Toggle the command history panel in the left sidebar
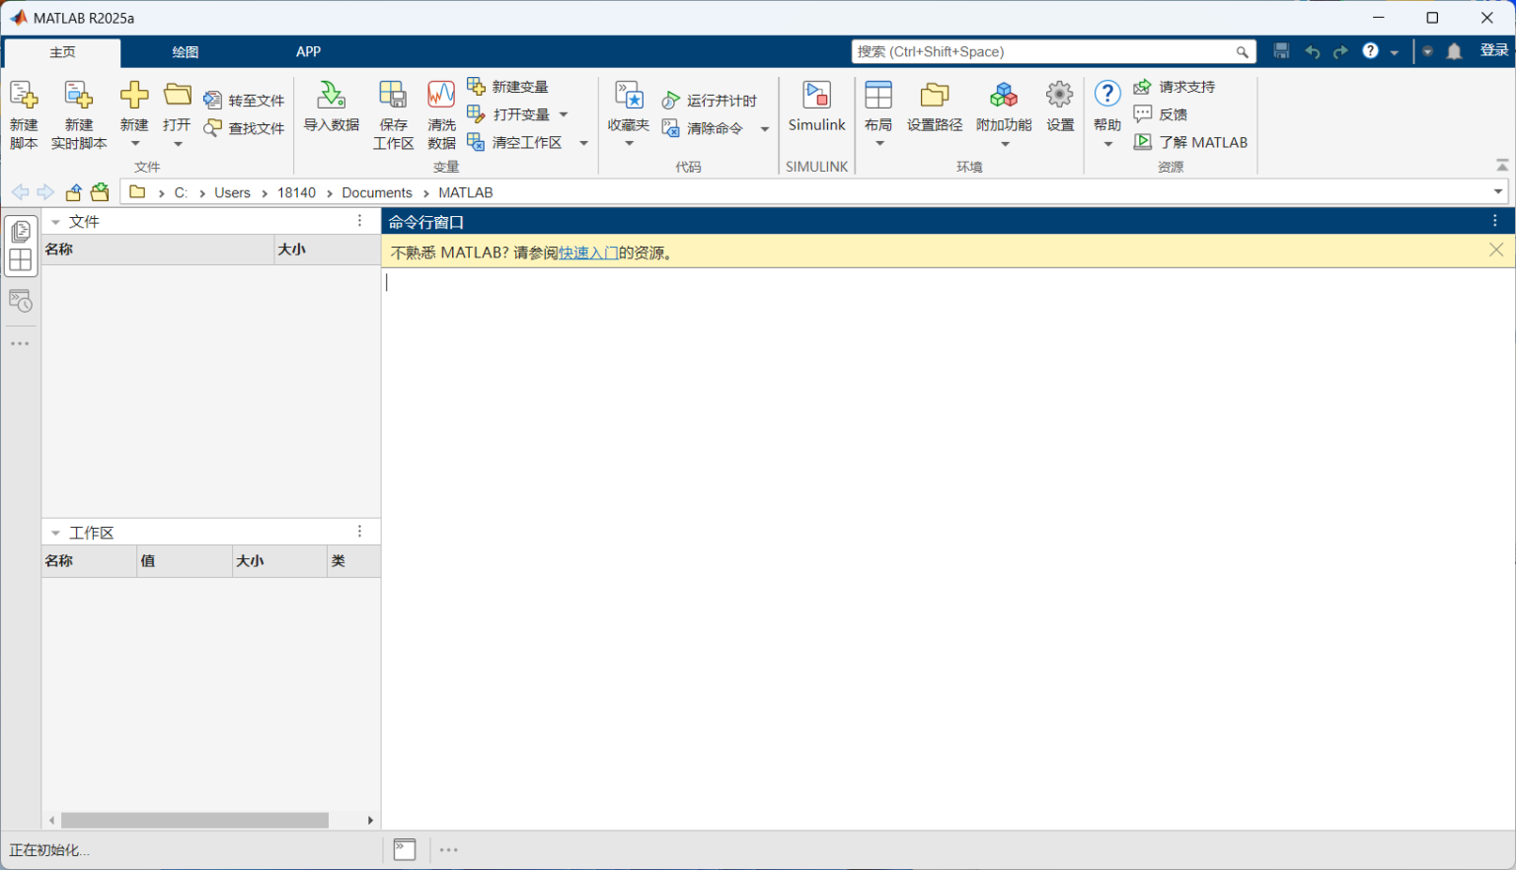Screen dimensions: 1516x870 pos(21,301)
